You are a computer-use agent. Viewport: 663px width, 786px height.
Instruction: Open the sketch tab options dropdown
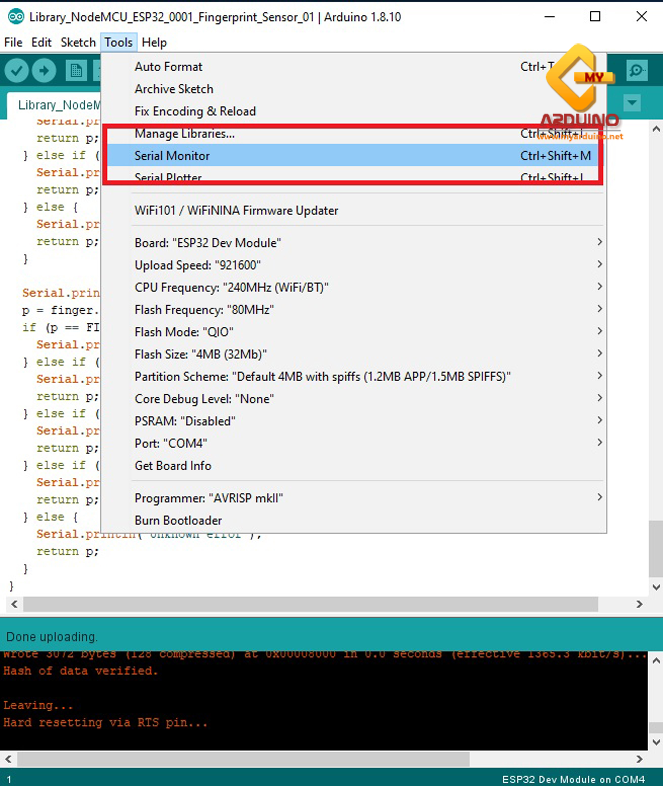633,103
